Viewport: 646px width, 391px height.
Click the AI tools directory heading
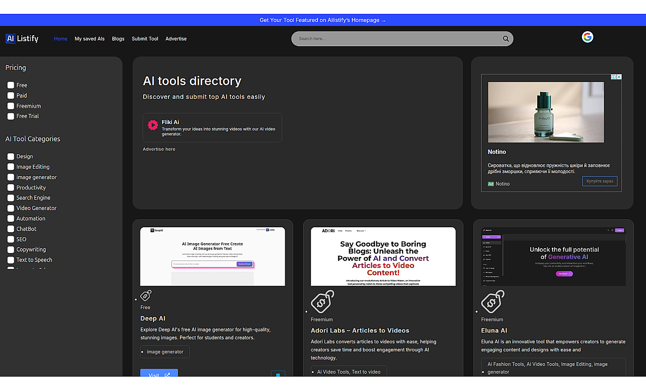pyautogui.click(x=192, y=81)
